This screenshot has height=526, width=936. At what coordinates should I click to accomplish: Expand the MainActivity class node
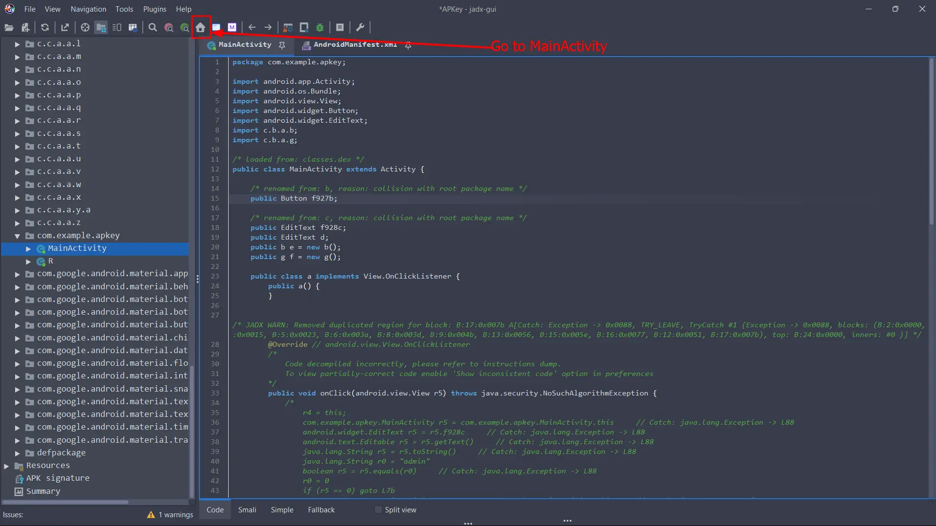click(28, 249)
